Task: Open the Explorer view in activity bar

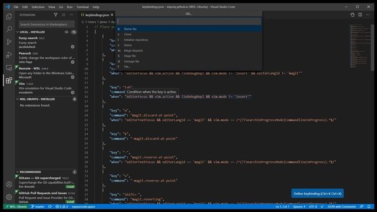Action: [9, 16]
